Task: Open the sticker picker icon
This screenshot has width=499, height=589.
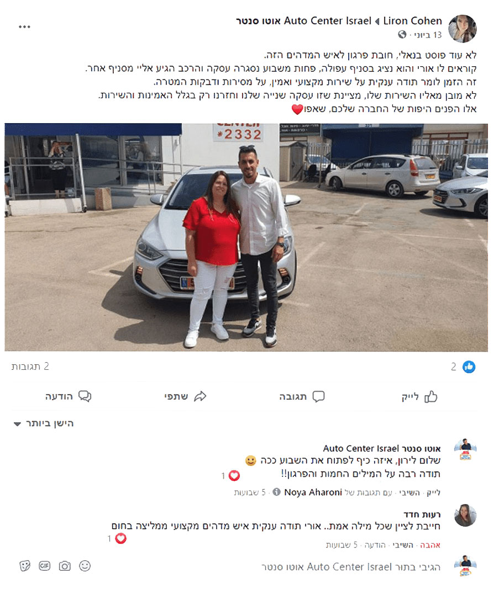Action: 25,566
